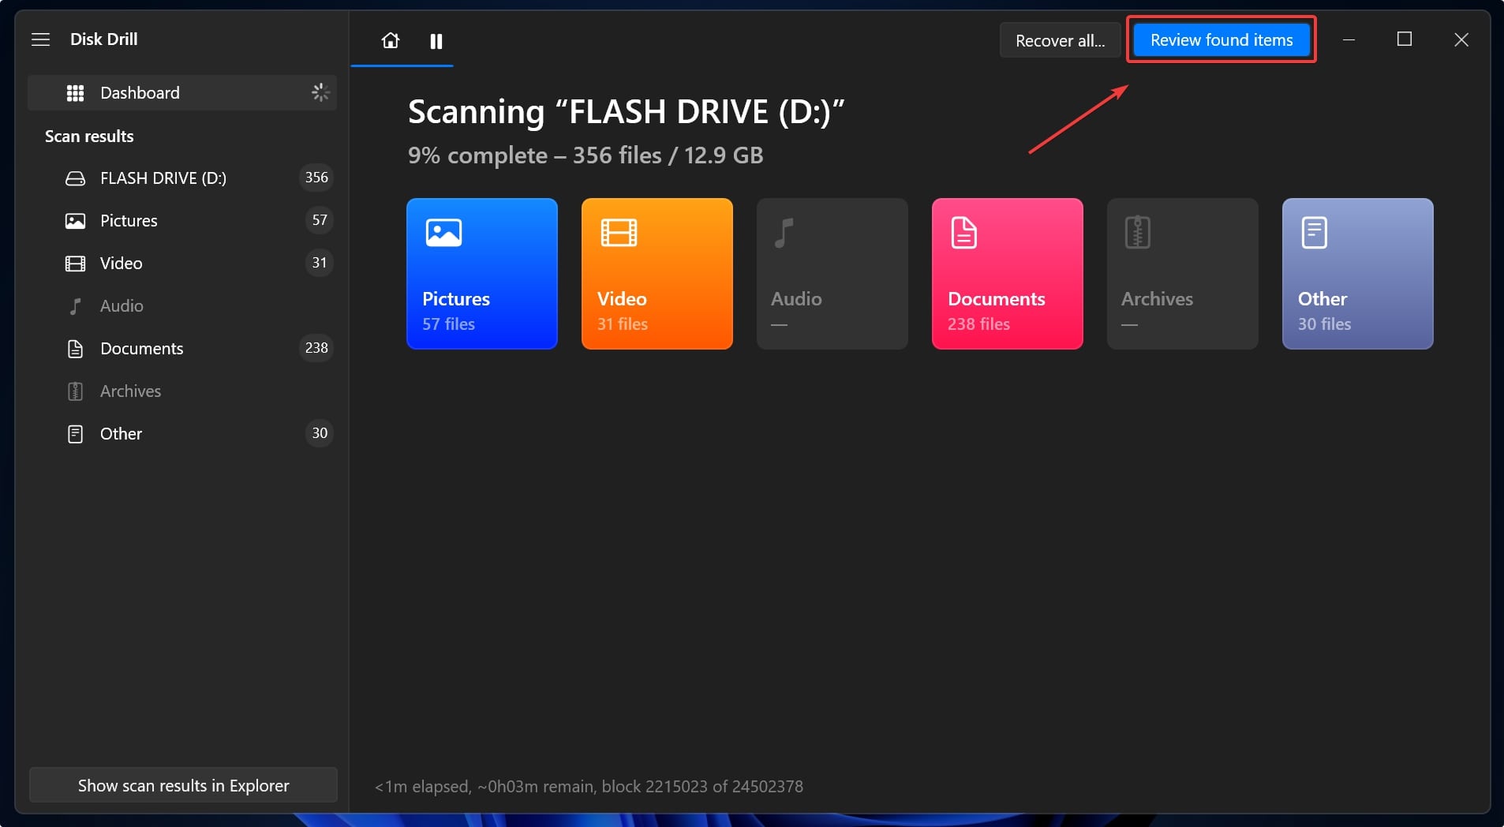Click the image icon on Pictures card
Screen dimensions: 1504x827
[443, 233]
